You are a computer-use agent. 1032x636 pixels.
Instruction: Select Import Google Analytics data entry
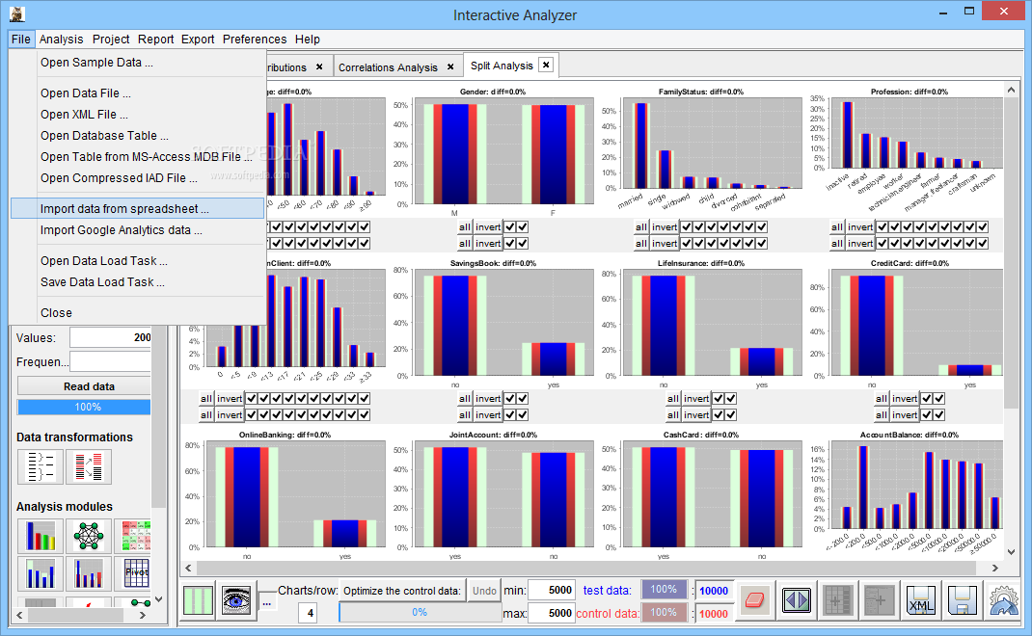tap(138, 230)
